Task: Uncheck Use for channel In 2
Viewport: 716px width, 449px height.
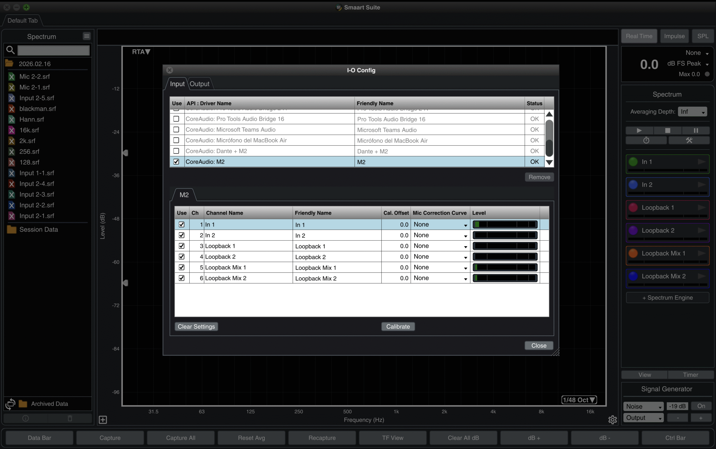Action: [182, 235]
